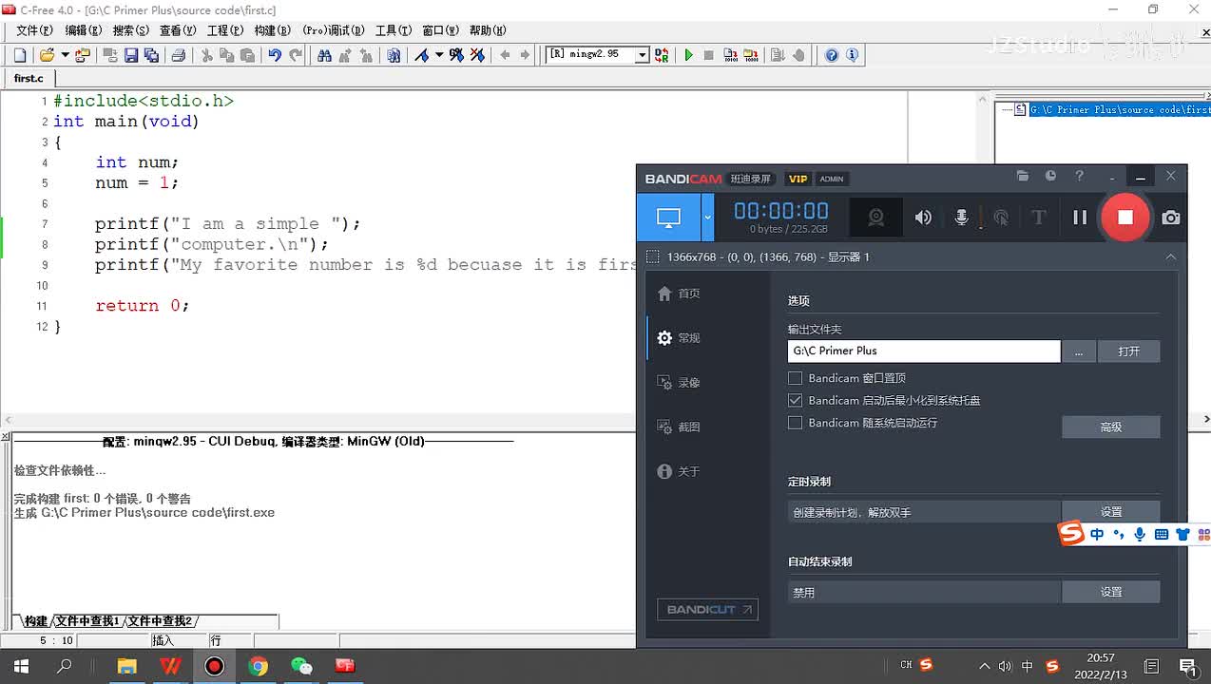
Task: Click the New file toolbar icon in C-Free
Action: pyautogui.click(x=21, y=55)
